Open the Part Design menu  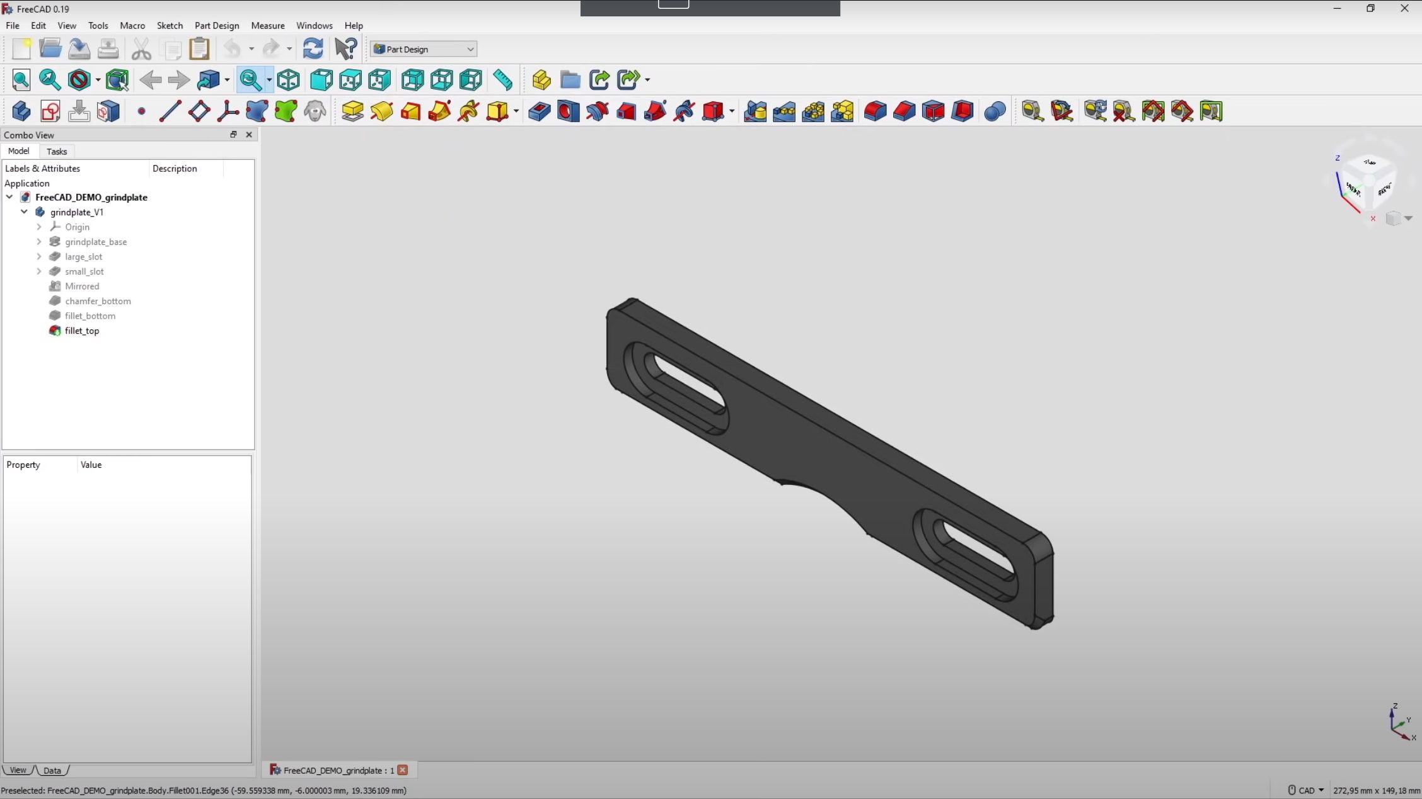tap(216, 25)
